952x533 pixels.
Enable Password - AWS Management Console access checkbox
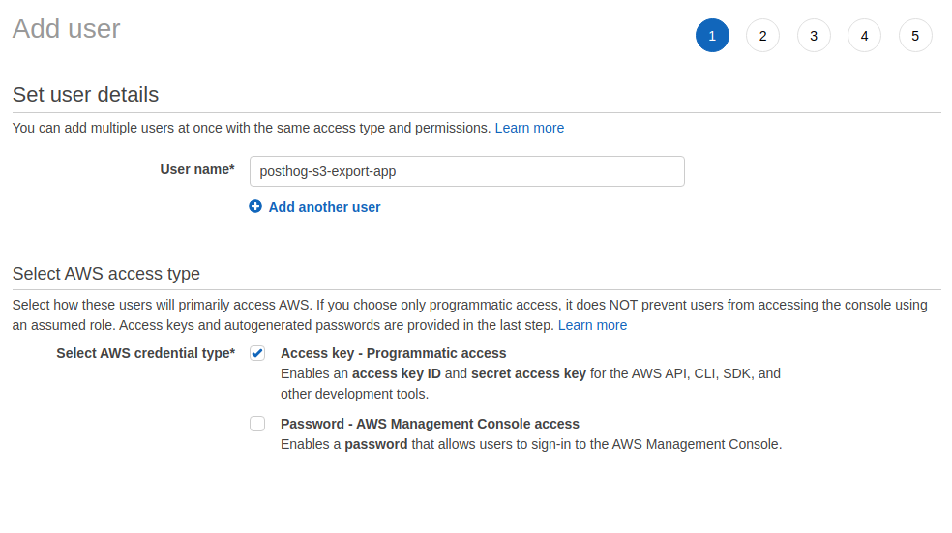pos(257,424)
